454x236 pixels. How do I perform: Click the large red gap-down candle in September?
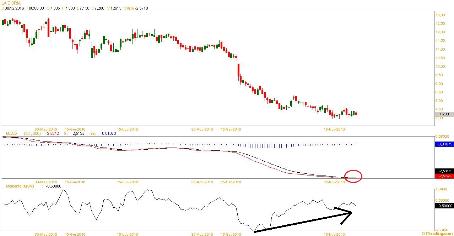tap(239, 70)
